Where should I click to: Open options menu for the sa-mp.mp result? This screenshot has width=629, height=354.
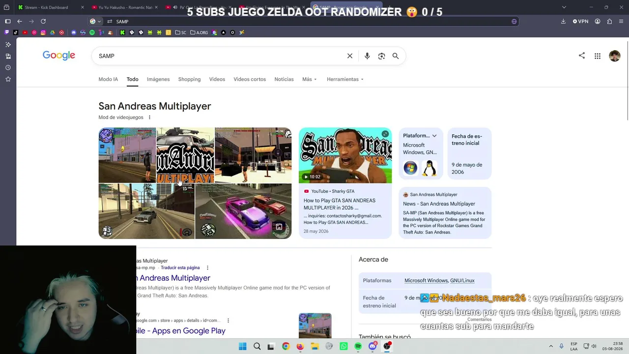[x=207, y=268]
